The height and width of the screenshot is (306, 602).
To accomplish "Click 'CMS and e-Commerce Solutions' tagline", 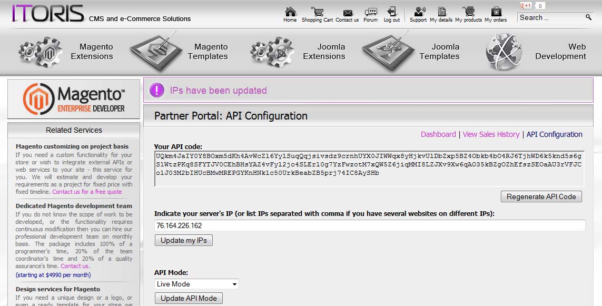I will (x=140, y=19).
